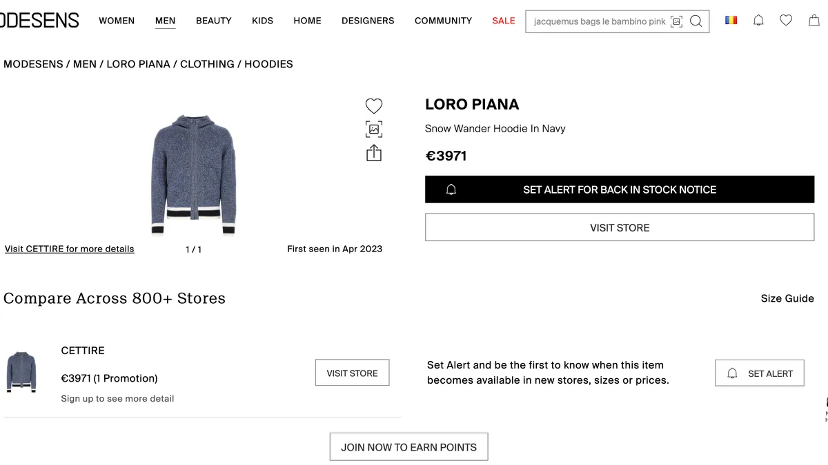Open the DESIGNERS menu
The height and width of the screenshot is (465, 828).
(368, 21)
